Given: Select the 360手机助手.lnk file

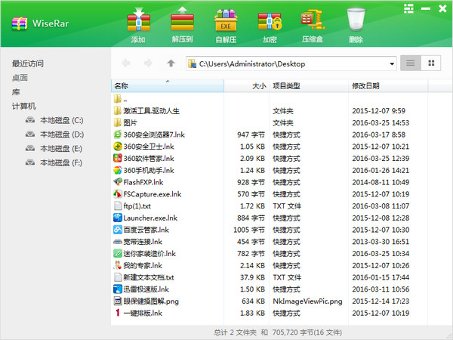Looking at the screenshot, I should (270, 170).
